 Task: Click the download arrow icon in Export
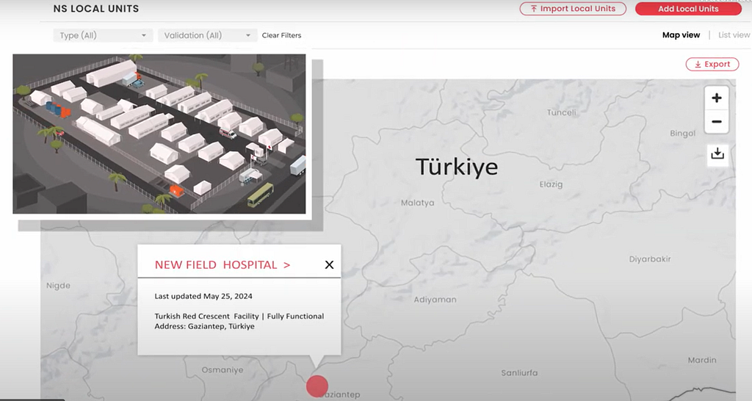[x=698, y=65]
